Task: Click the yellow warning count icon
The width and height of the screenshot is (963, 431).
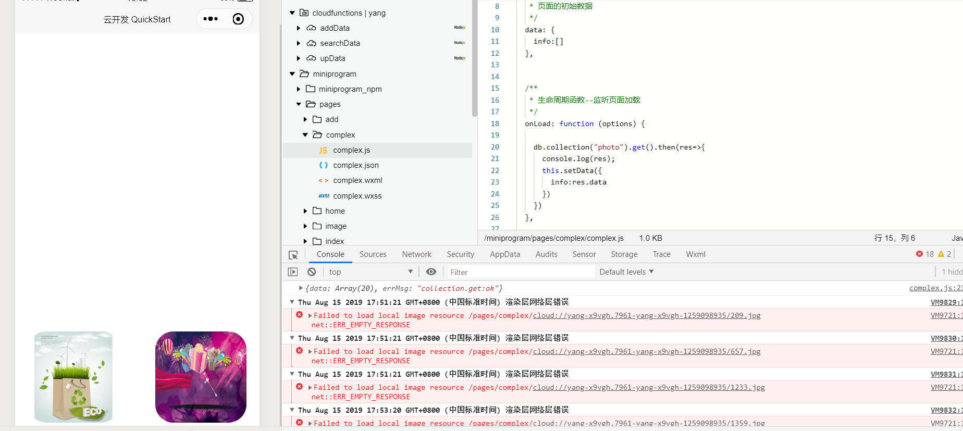Action: (941, 254)
